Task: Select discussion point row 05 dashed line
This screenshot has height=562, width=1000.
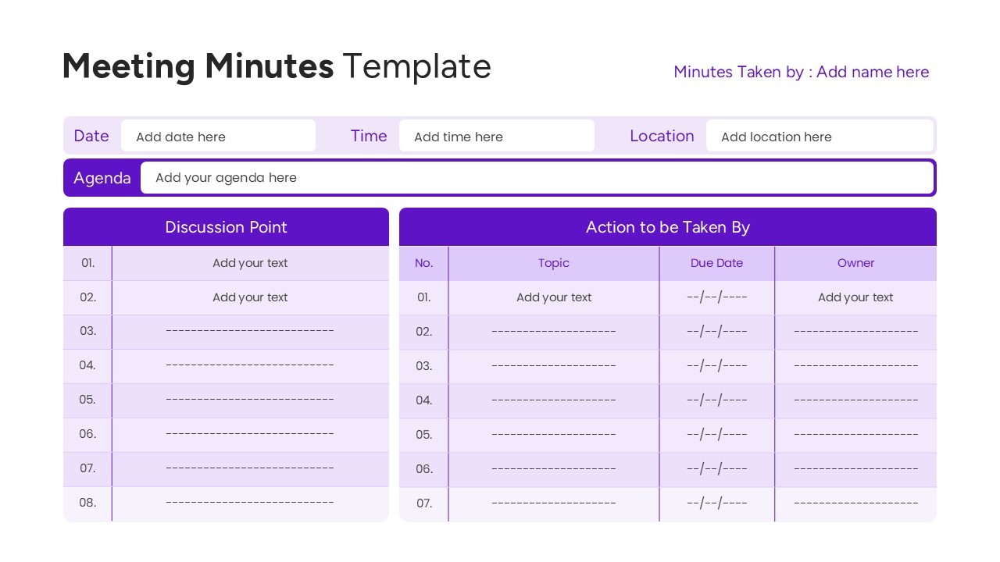Action: pos(250,400)
